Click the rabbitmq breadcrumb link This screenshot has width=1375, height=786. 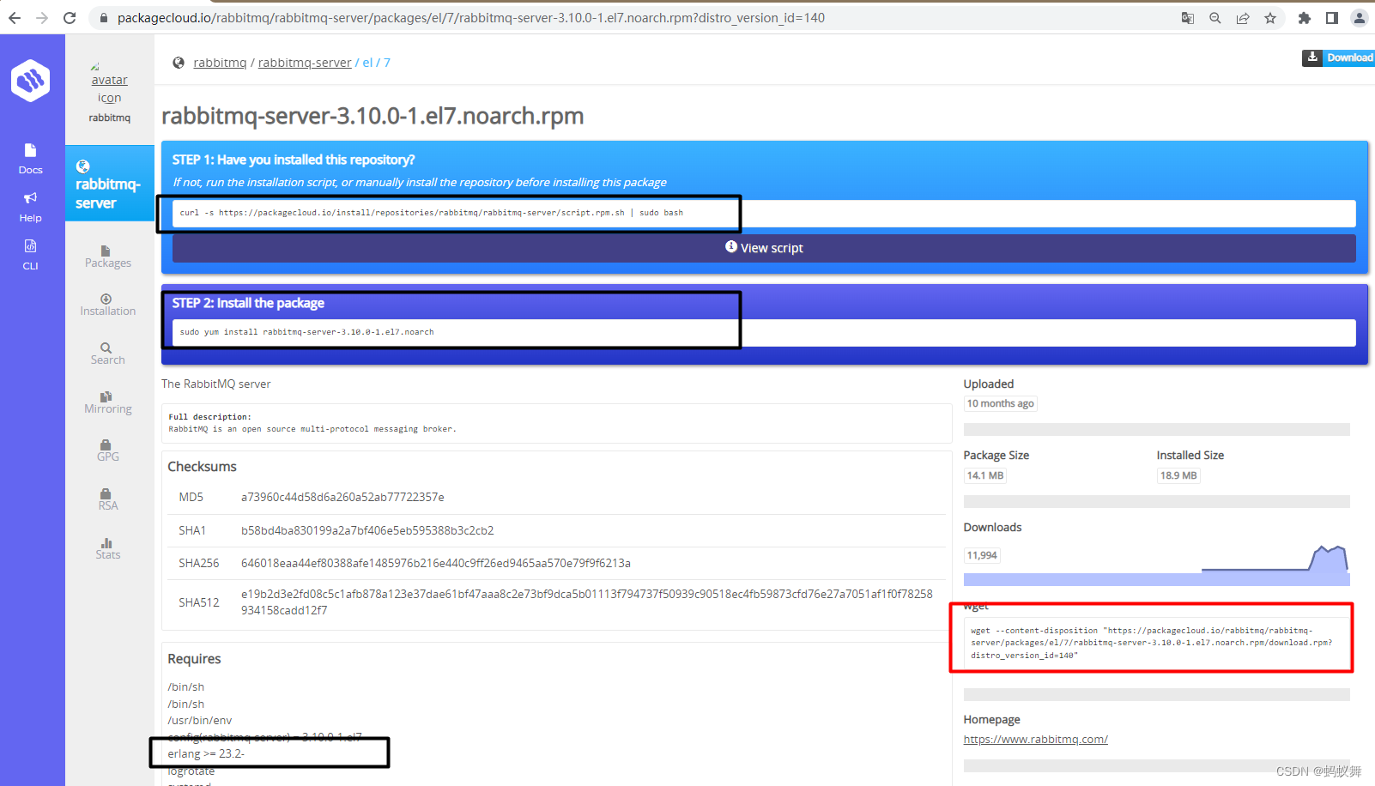[x=220, y=63]
